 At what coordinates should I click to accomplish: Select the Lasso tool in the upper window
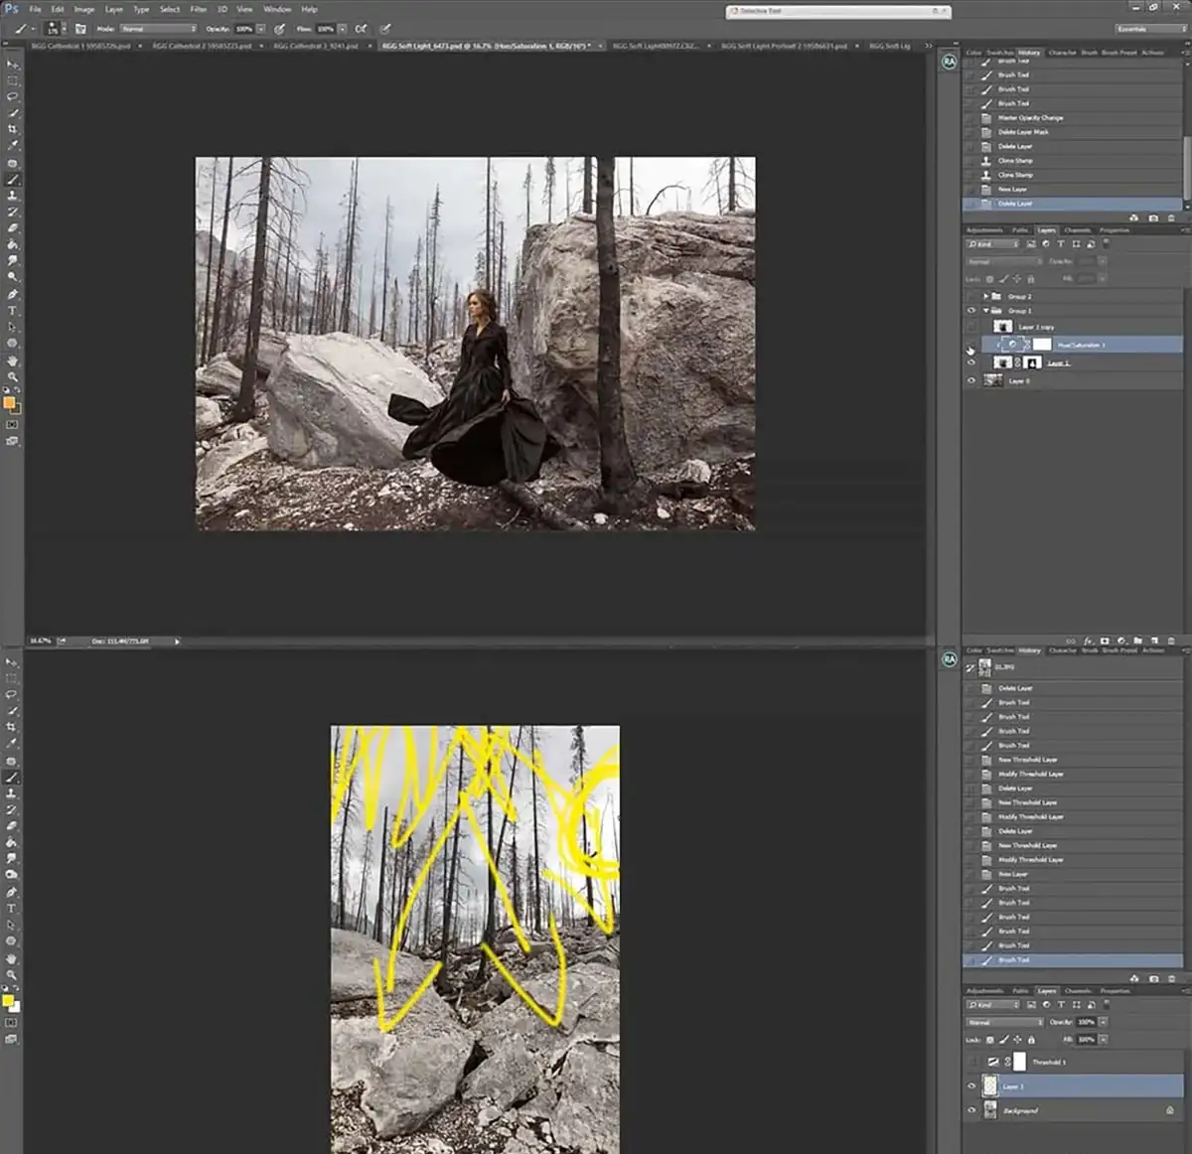(13, 97)
